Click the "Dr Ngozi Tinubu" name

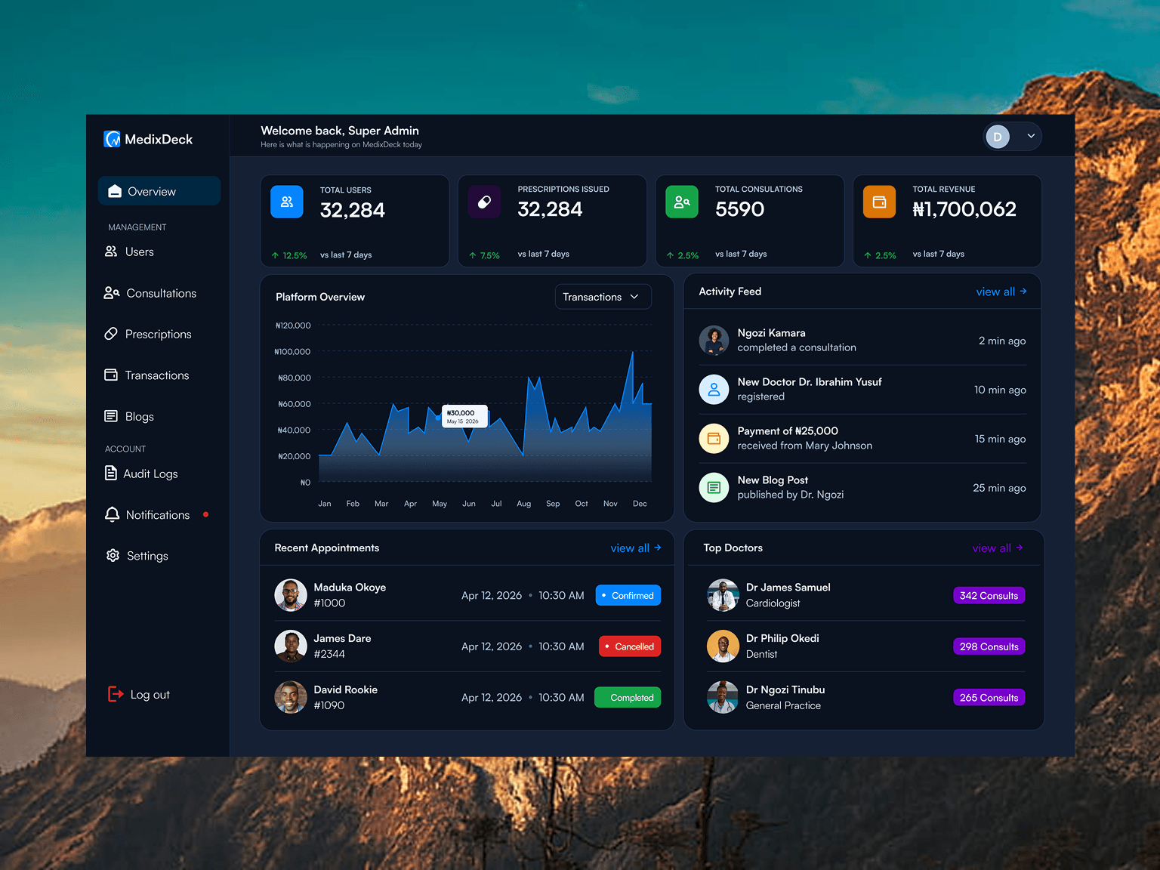[x=785, y=690]
